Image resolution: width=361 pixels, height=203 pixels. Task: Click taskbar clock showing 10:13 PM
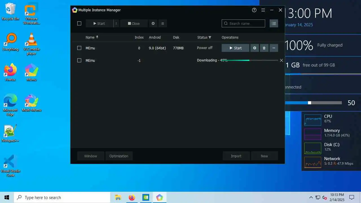[337, 197]
